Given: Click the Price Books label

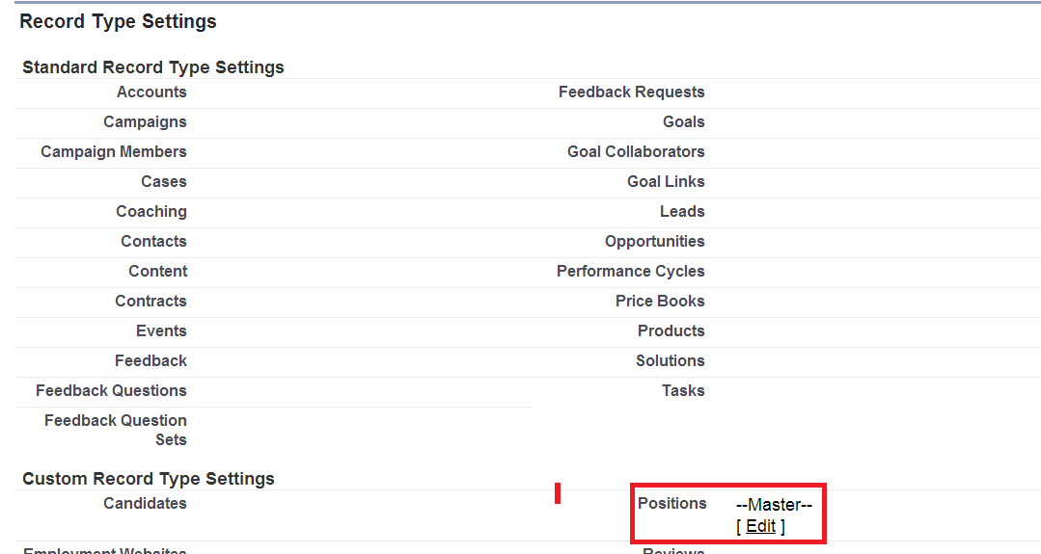Looking at the screenshot, I should point(660,302).
